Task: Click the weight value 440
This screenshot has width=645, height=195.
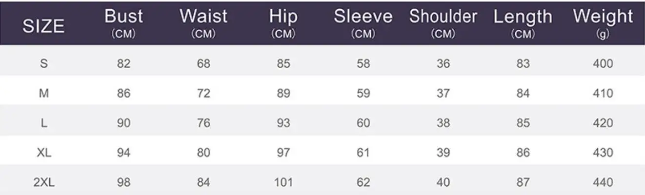Action: point(603,183)
